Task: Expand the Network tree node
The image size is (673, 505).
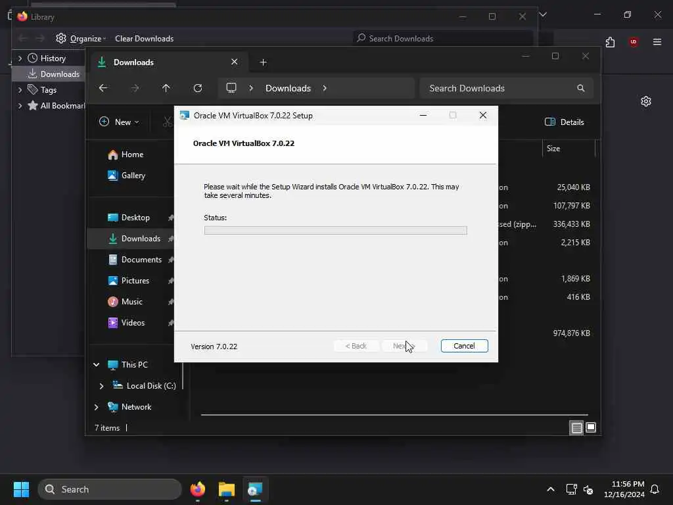Action: pos(96,407)
